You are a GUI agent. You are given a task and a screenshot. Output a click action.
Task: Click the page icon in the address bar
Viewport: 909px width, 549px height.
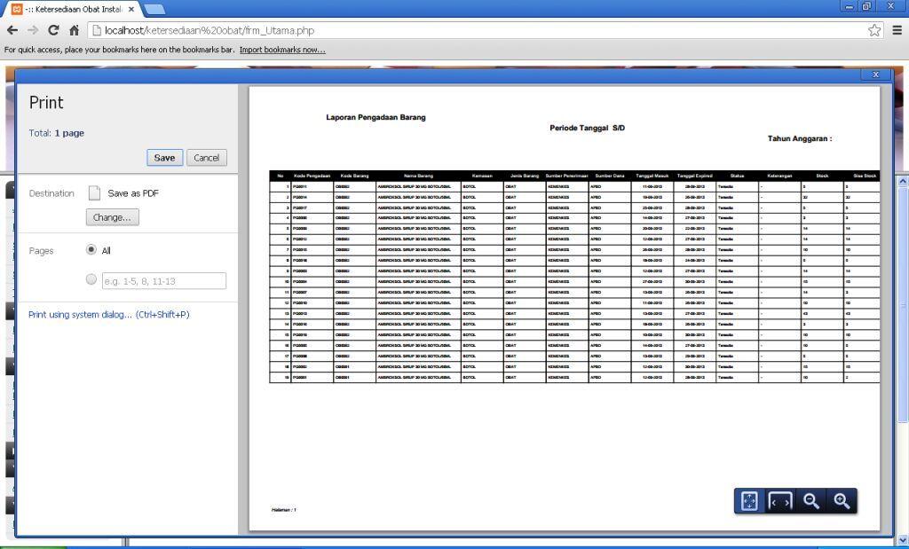tap(97, 30)
